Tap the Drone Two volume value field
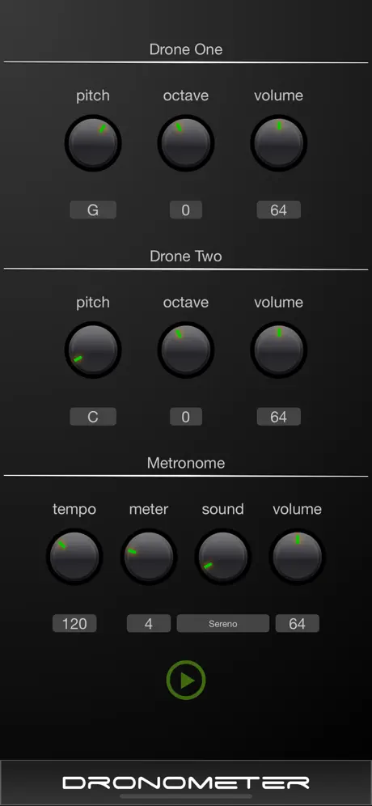The image size is (372, 806). (279, 417)
